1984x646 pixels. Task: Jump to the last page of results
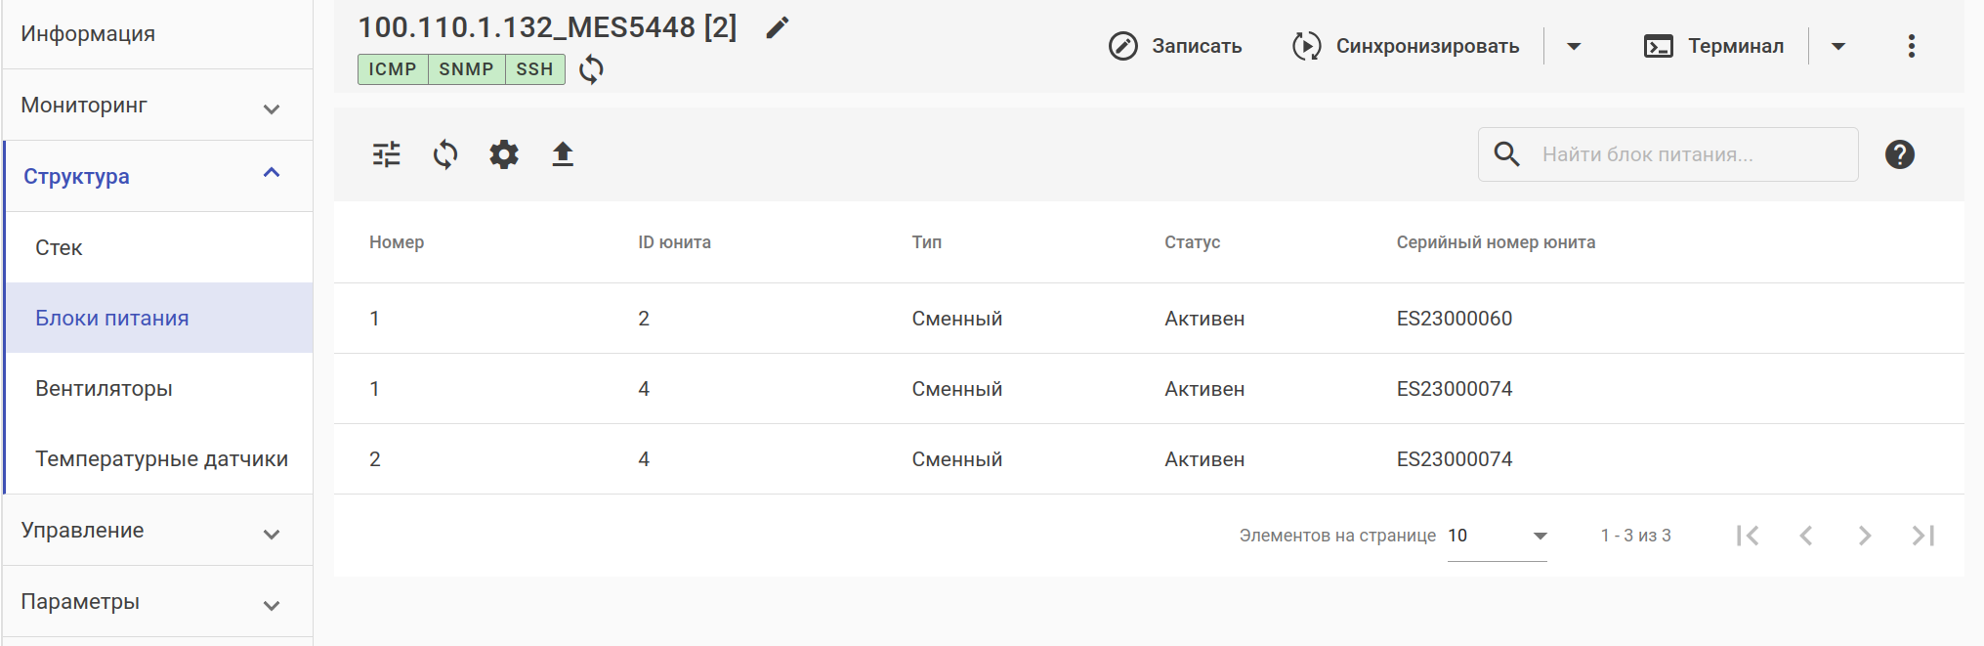coord(1922,536)
